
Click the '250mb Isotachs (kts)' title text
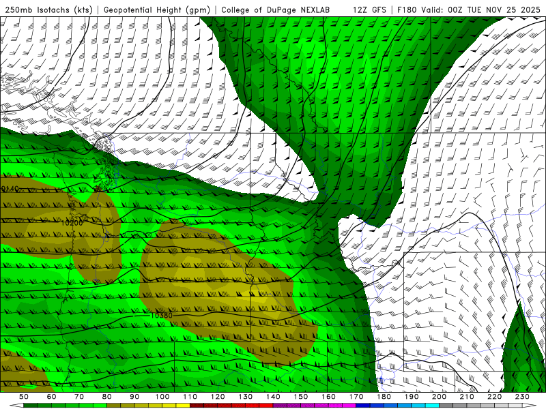[48, 10]
